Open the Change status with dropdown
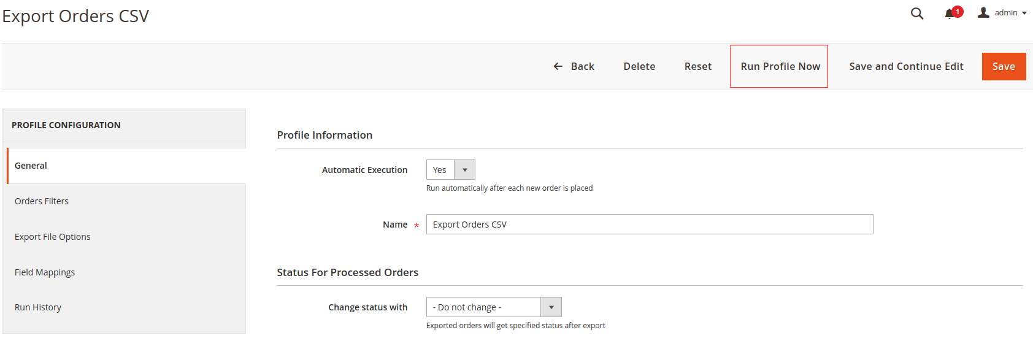 [494, 307]
